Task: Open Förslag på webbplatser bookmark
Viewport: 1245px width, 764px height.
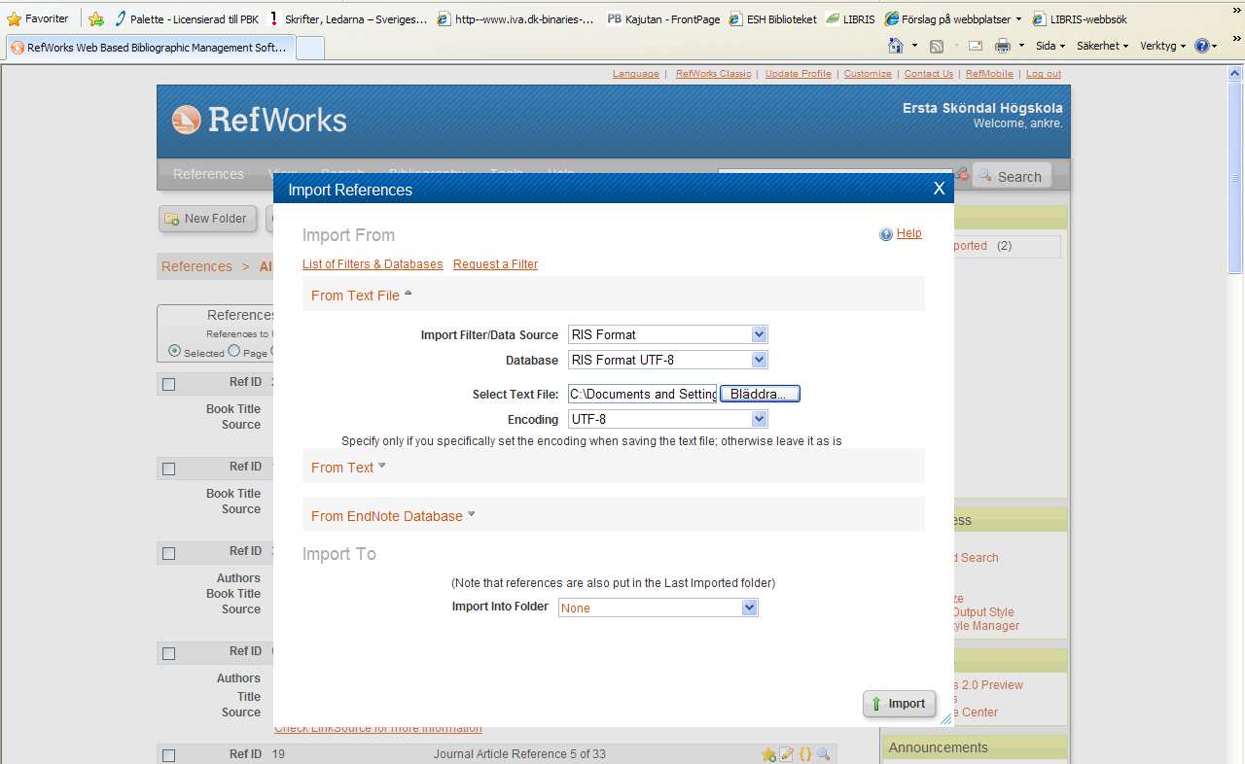Action: pos(953,18)
